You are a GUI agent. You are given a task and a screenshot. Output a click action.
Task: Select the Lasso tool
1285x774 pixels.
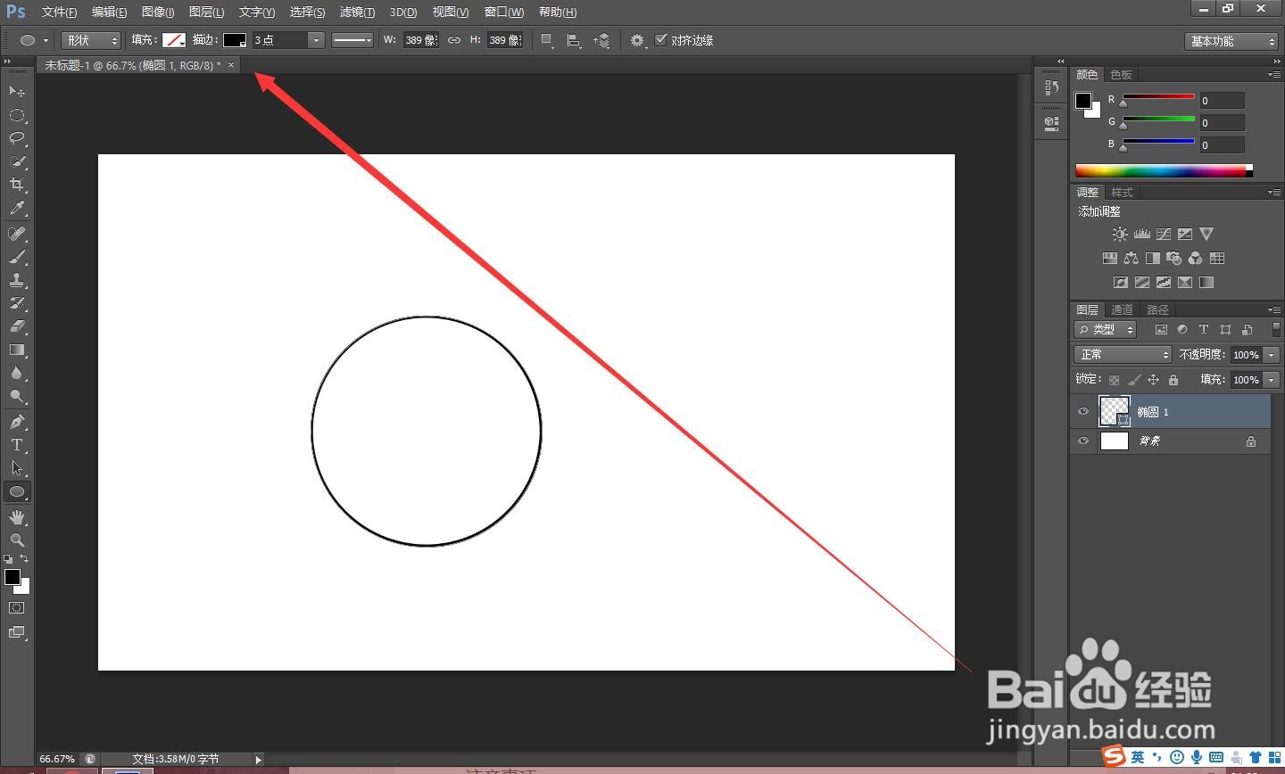coord(16,138)
